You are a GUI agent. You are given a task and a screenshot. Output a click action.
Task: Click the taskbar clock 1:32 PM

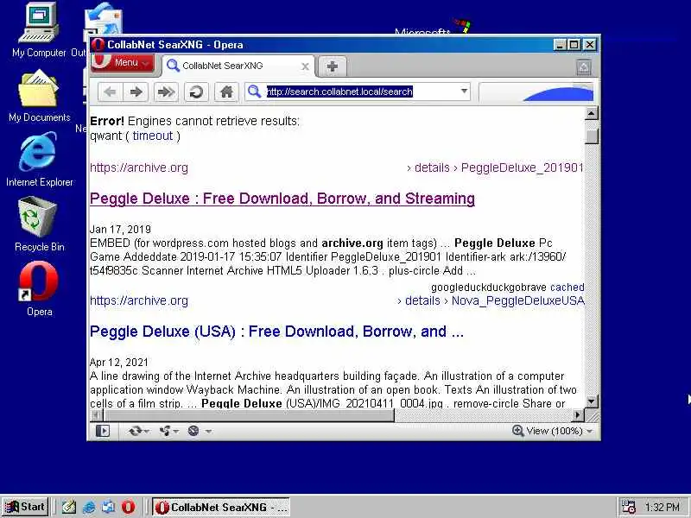662,508
